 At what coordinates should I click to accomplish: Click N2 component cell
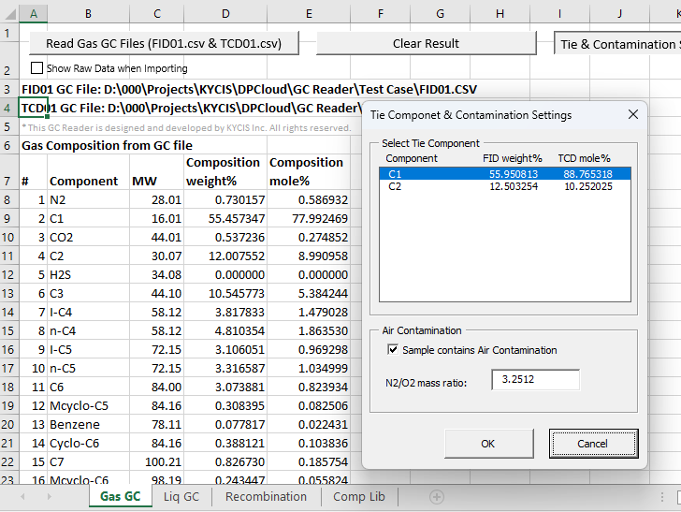pos(88,200)
